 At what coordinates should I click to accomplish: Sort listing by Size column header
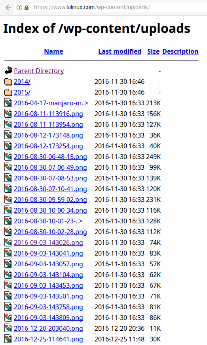click(x=153, y=52)
